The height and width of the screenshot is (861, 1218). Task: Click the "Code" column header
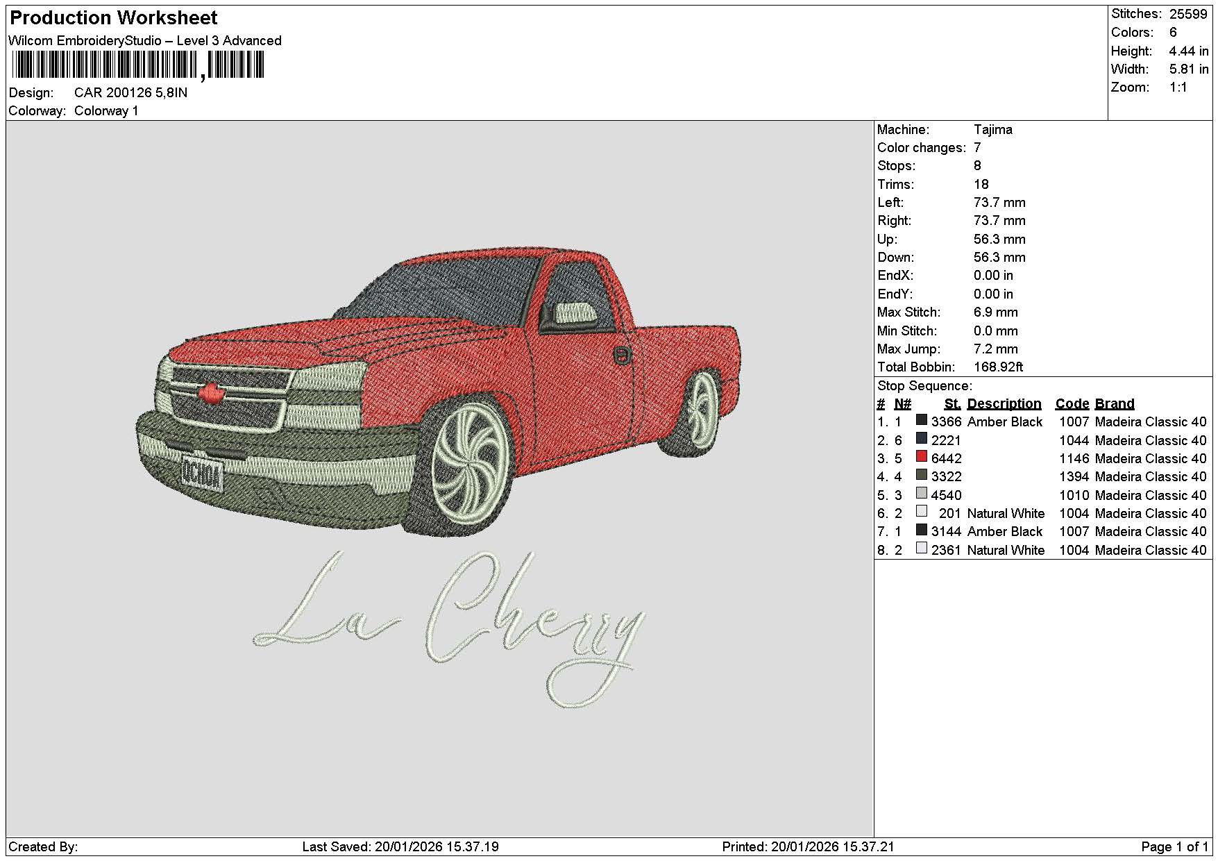coord(1072,404)
